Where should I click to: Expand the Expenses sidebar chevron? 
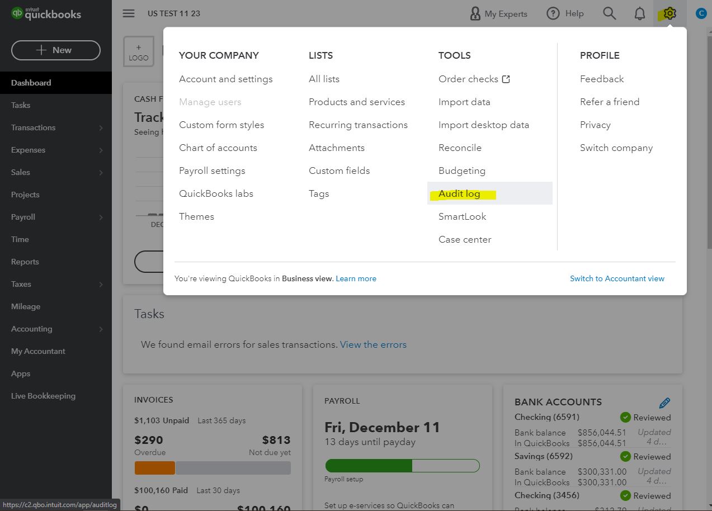[101, 150]
